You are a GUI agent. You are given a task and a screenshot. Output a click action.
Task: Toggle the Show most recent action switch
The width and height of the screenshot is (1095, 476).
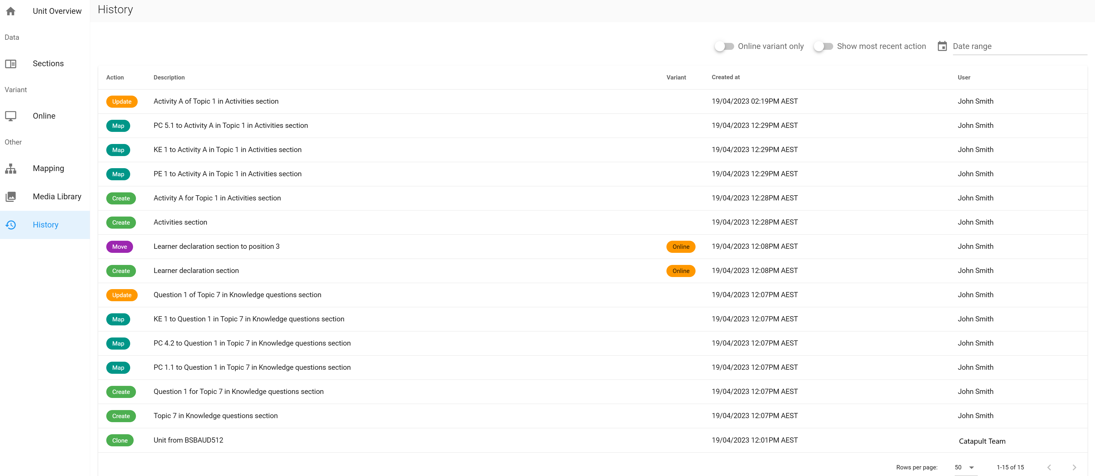(x=823, y=46)
